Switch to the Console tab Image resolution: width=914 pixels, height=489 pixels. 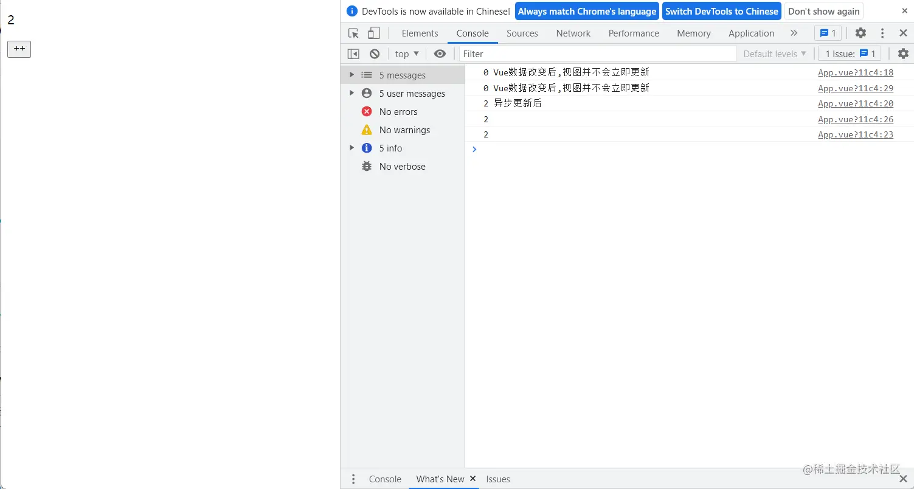coord(473,33)
